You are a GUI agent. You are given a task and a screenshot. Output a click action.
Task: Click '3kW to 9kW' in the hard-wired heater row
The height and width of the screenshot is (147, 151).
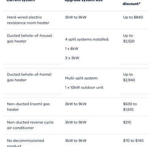(x=76, y=17)
